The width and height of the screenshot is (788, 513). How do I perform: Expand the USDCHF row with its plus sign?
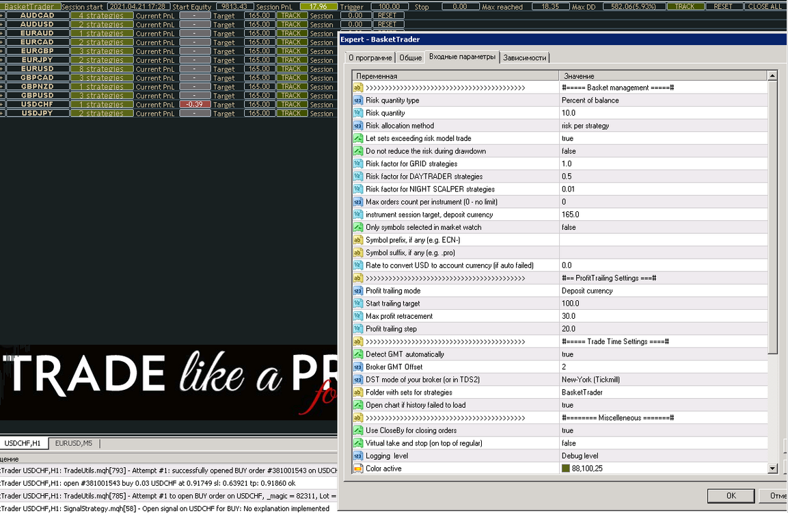[x=2, y=104]
